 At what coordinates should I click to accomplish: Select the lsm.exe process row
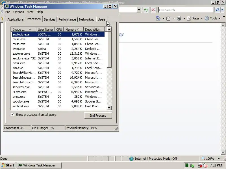pyautogui.click(x=58, y=68)
